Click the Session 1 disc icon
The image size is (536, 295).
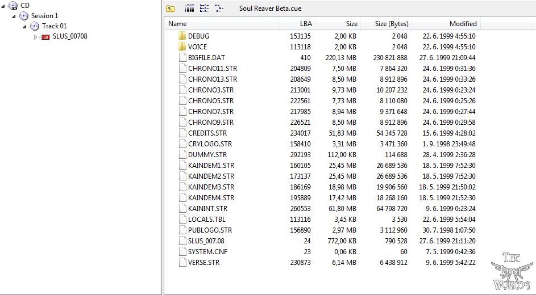[23, 16]
